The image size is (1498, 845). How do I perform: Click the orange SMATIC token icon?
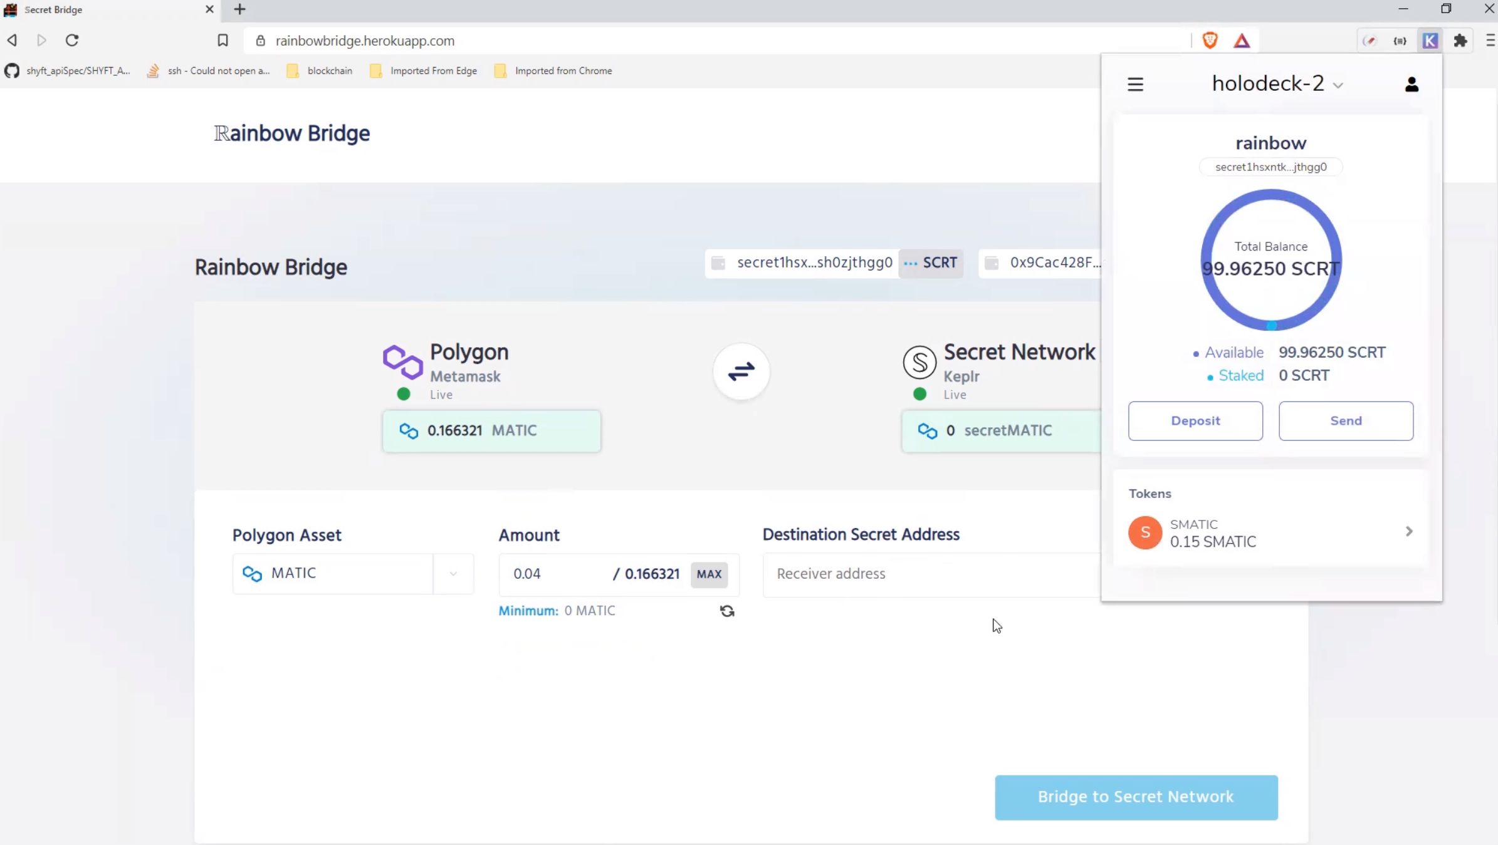[1144, 532]
